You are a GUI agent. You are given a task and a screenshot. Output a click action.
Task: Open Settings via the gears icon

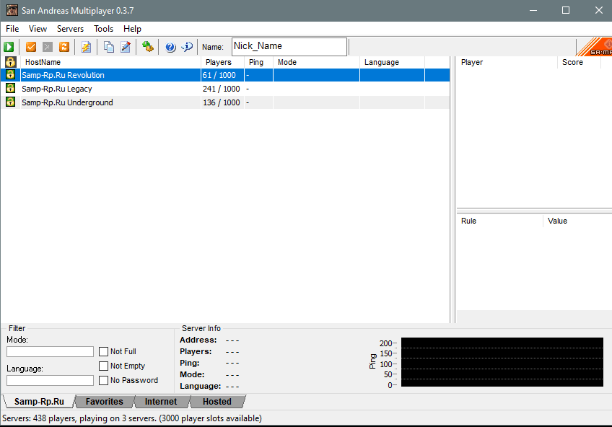(148, 47)
